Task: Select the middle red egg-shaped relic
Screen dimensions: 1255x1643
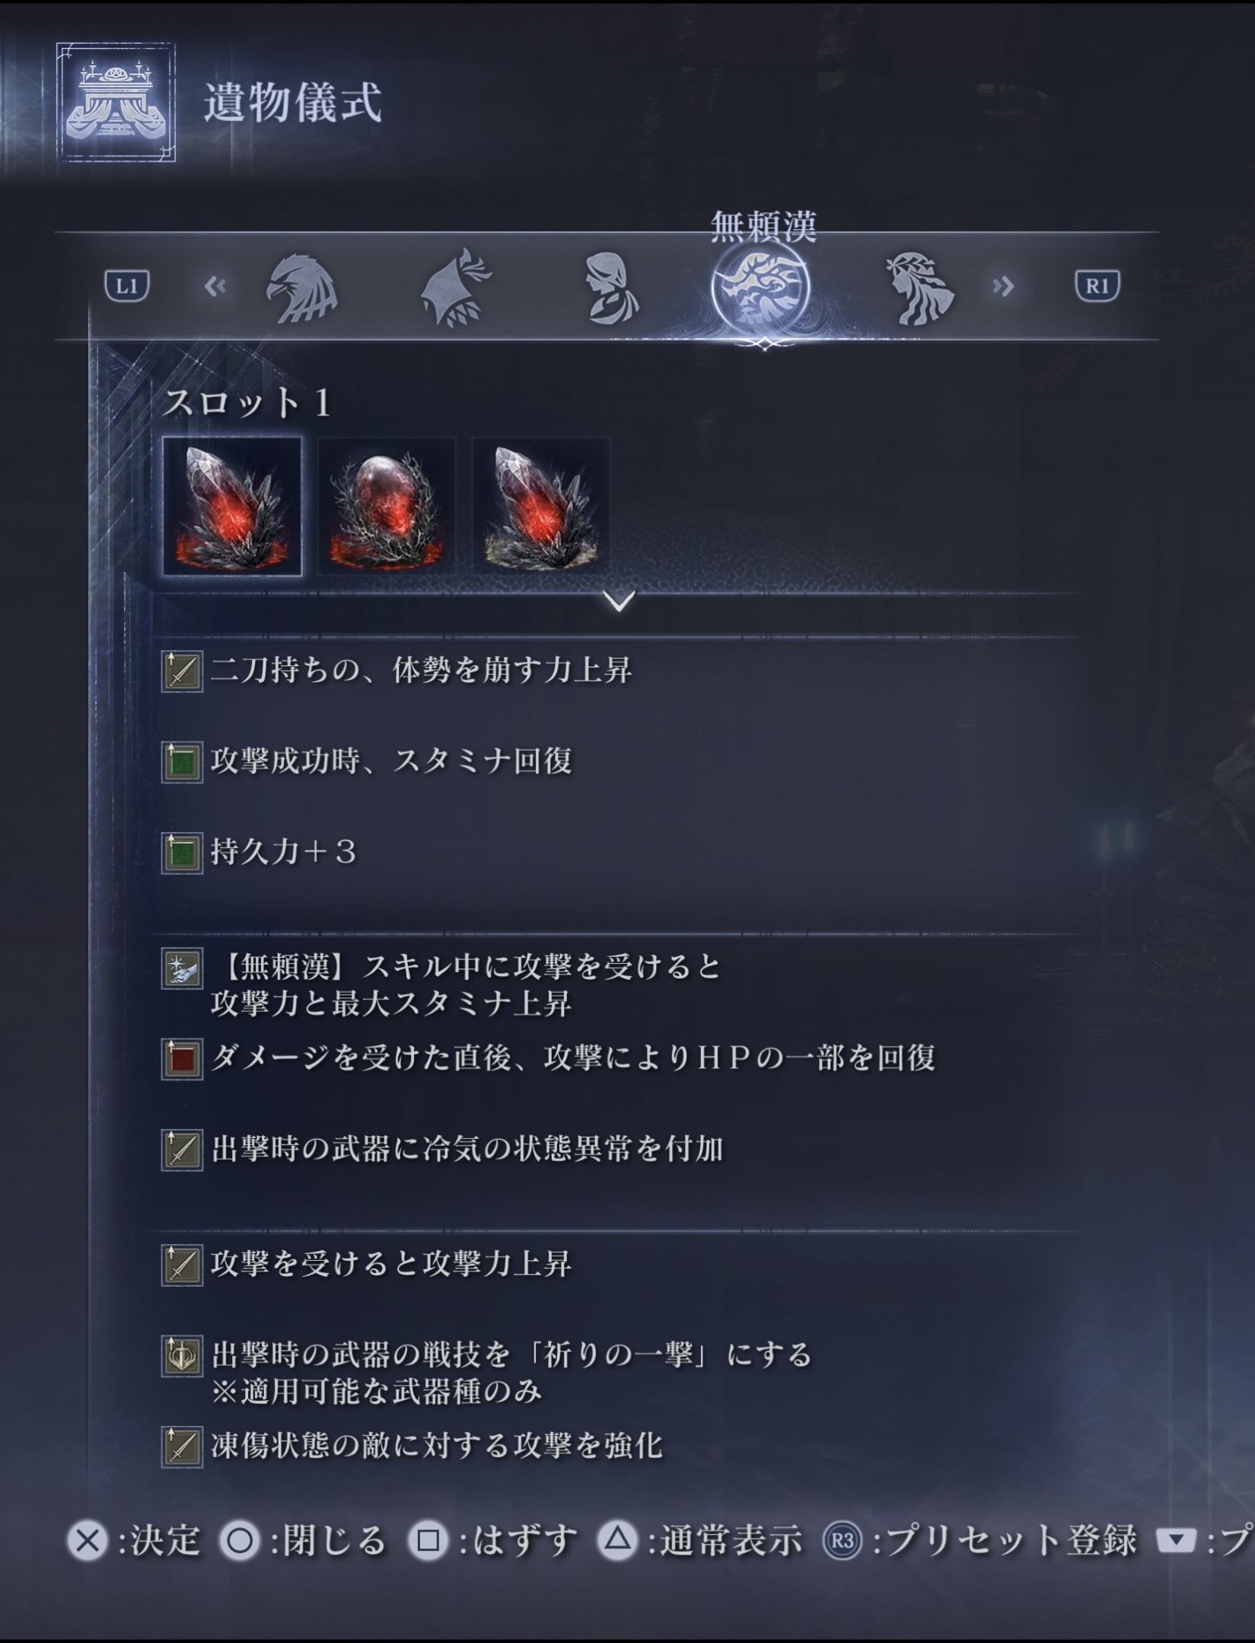Action: click(x=387, y=506)
